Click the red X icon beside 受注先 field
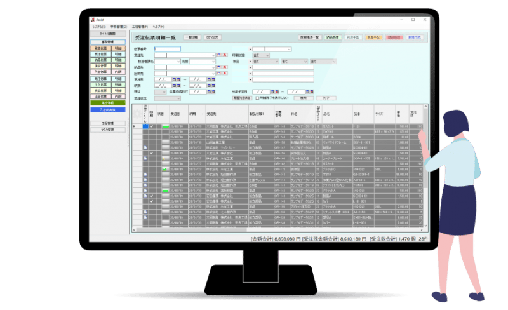The height and width of the screenshot is (310, 508). [225, 55]
